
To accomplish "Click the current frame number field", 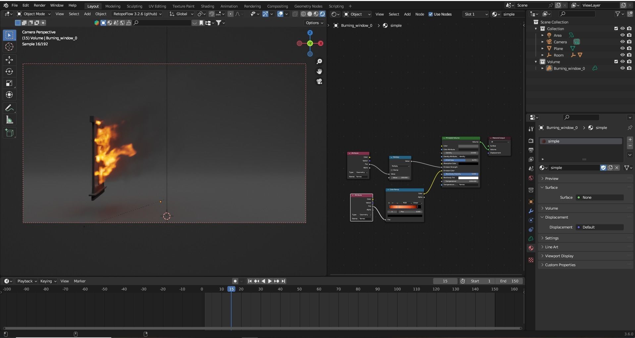I will [445, 281].
